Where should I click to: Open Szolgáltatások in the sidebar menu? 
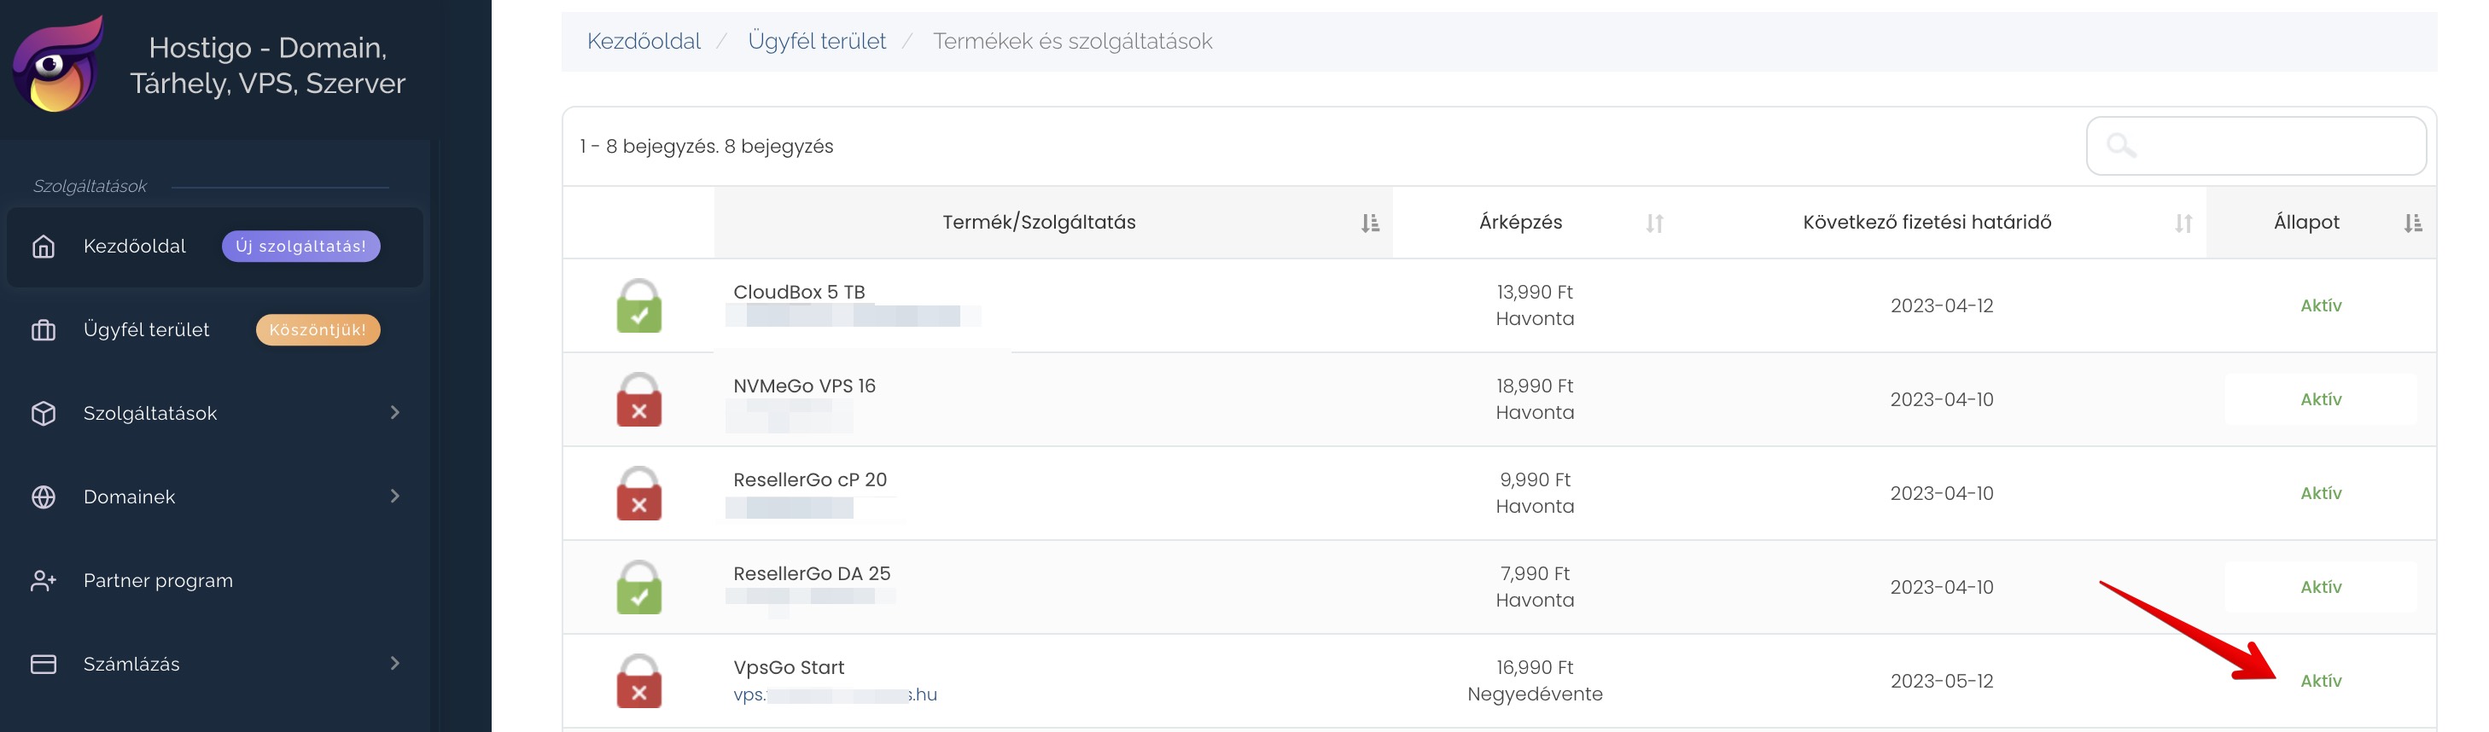coord(149,413)
